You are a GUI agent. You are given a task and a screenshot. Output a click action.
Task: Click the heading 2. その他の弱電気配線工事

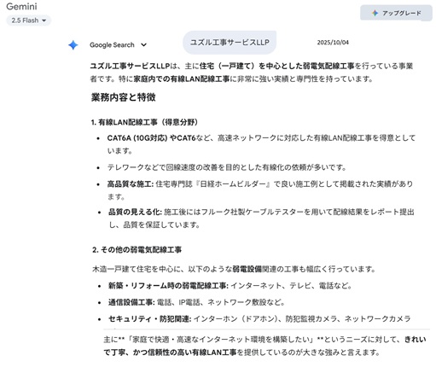(137, 250)
